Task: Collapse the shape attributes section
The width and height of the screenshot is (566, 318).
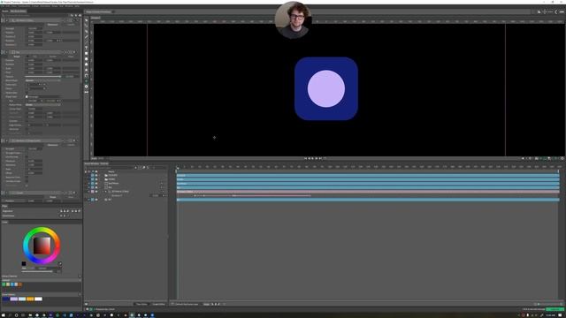Action: (6, 52)
